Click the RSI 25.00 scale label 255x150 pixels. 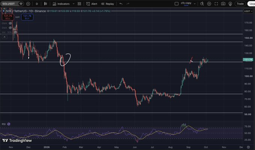click(247, 140)
